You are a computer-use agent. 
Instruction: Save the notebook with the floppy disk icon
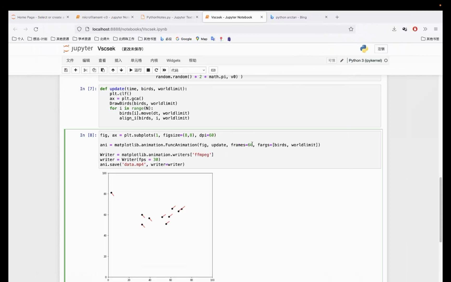66,70
